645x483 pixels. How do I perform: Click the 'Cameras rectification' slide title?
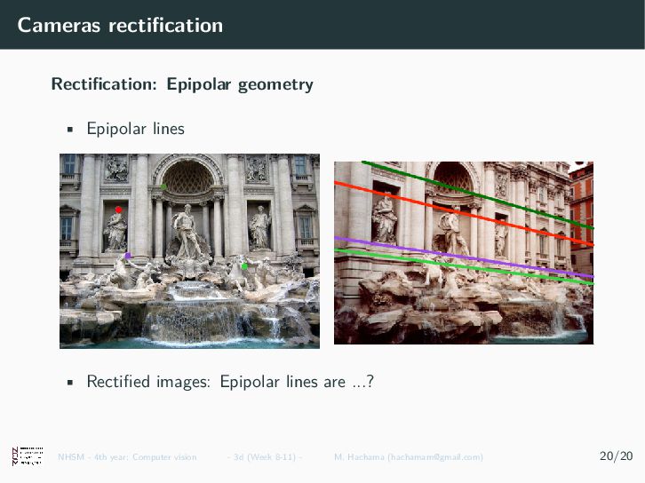120,25
